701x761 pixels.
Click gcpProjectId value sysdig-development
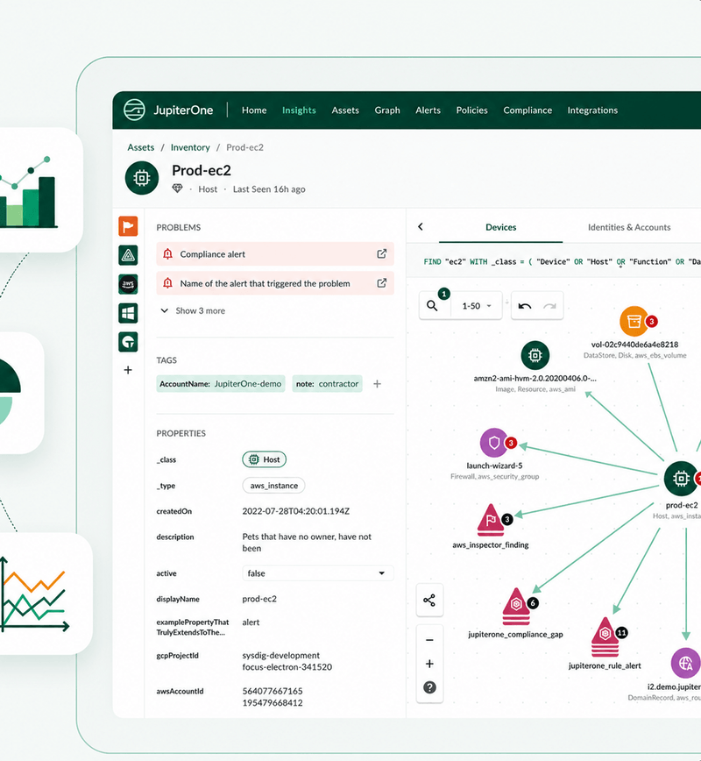pyautogui.click(x=281, y=655)
